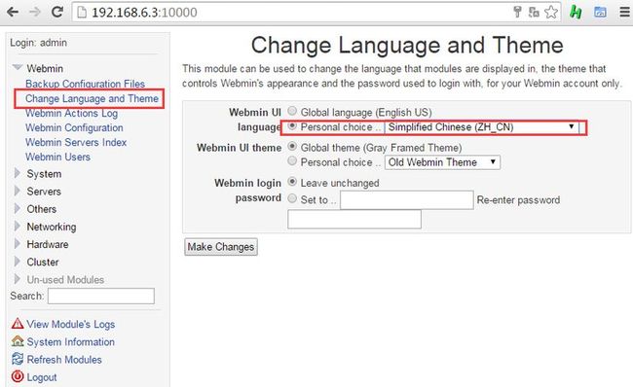633x387 pixels.
Task: Open the Old Webmin Theme dropdown
Action: tap(442, 162)
